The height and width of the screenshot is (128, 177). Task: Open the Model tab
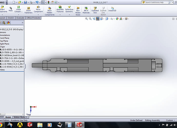point(8,117)
